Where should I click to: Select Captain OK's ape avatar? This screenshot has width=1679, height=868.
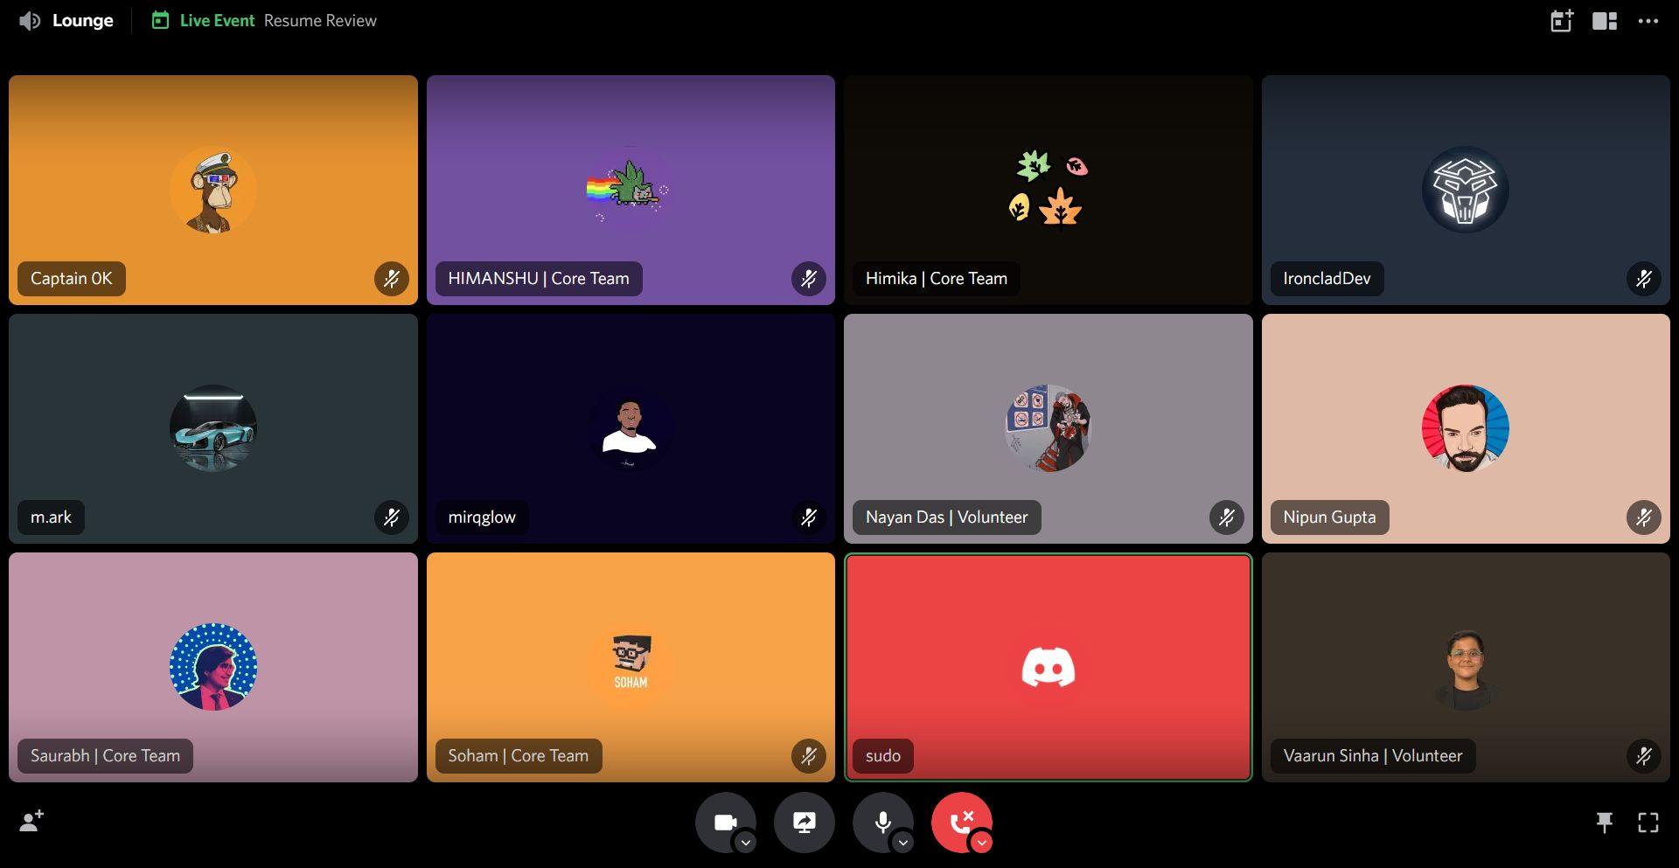coord(213,190)
